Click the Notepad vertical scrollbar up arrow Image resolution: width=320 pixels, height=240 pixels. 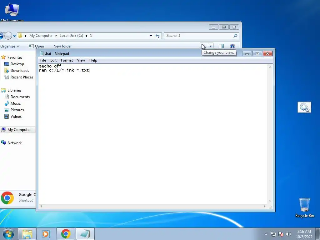(270, 67)
